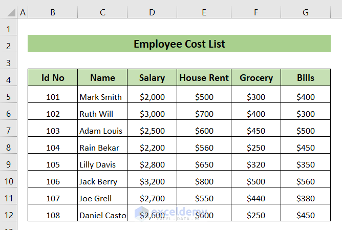Click Jack Berry's $560 bills cell

coord(306,181)
